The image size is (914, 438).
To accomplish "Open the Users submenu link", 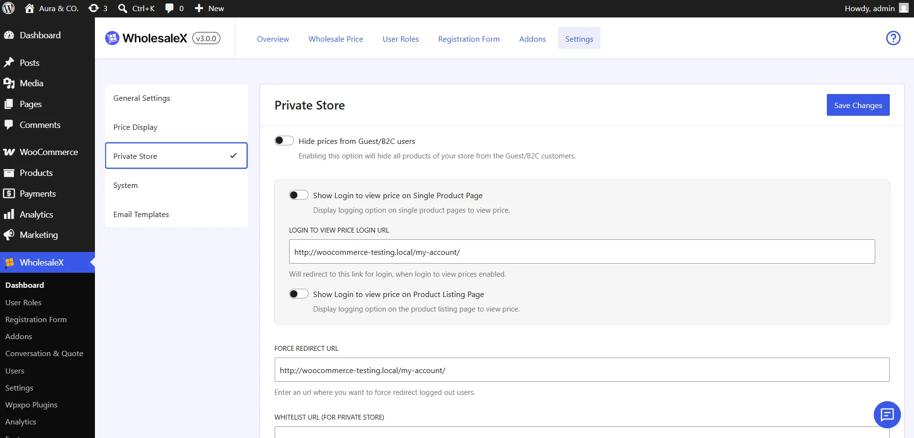I will click(x=15, y=371).
